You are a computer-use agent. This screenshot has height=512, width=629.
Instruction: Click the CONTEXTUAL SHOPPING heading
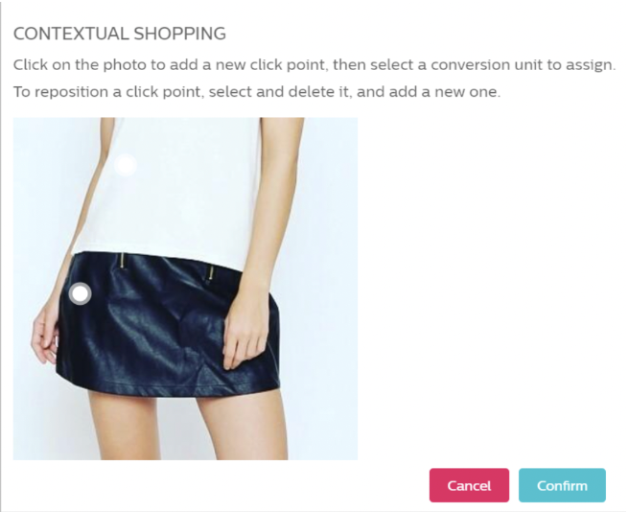pyautogui.click(x=120, y=34)
